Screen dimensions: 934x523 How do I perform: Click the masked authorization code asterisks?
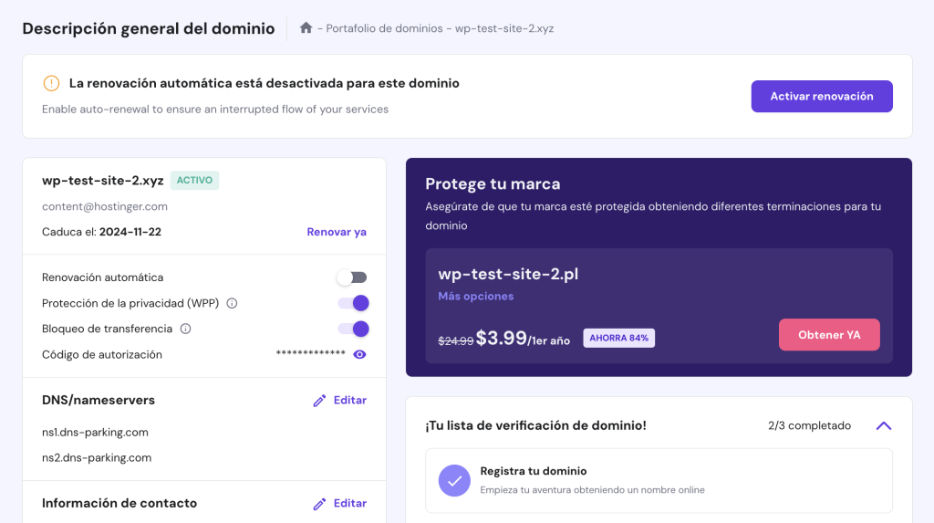point(310,353)
